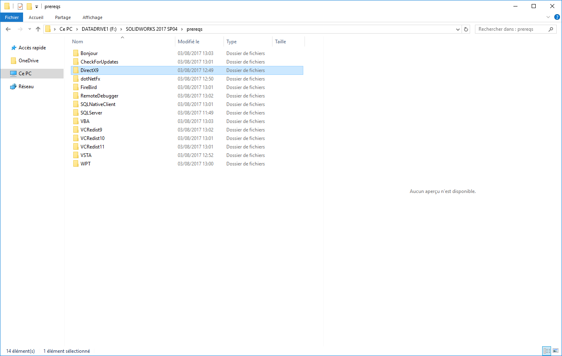Switch to large icons view

[556, 351]
